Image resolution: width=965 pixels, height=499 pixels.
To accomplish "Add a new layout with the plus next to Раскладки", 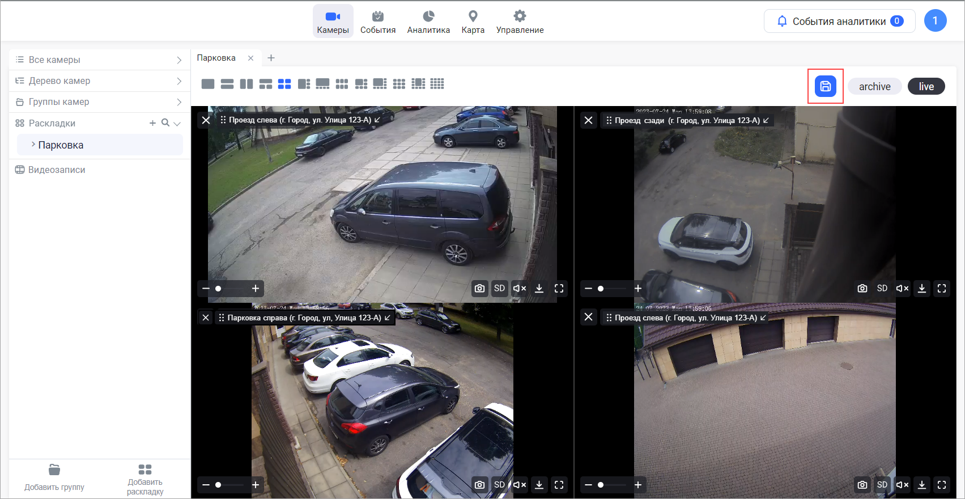I will 152,123.
